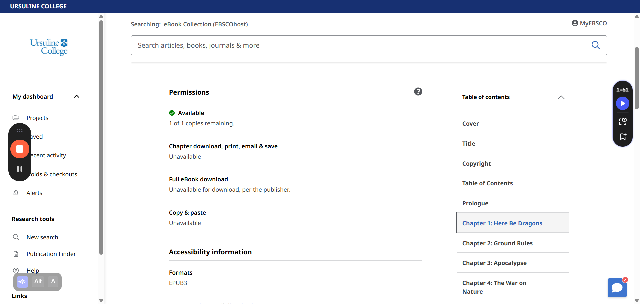This screenshot has height=304, width=640.
Task: Click into the search articles field
Action: coord(360,45)
